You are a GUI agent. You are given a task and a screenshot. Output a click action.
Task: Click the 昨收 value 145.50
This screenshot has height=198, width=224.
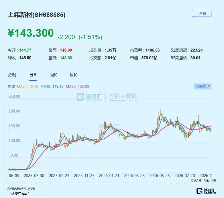click(25, 58)
